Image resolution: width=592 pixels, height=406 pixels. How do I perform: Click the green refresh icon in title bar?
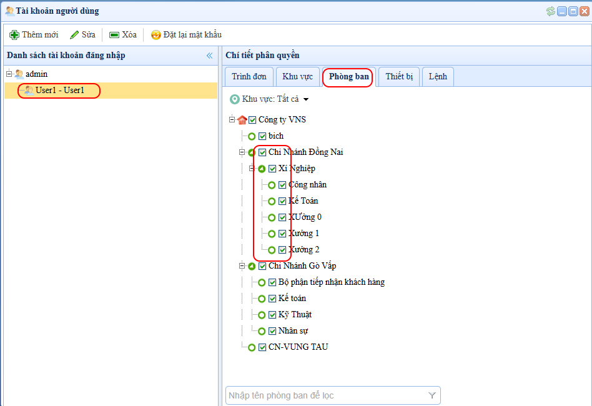(x=550, y=11)
